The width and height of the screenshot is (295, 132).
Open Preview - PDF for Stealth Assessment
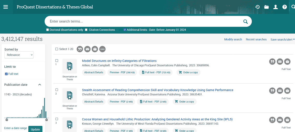point(121,102)
